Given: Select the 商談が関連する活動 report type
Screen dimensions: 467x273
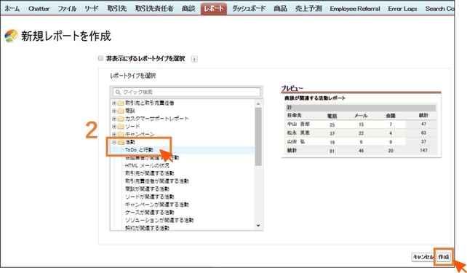Looking at the screenshot, I should (147, 189).
